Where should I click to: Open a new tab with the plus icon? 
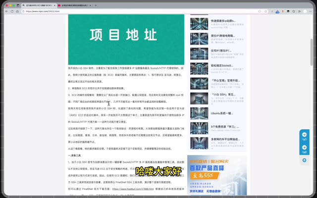(96, 5)
